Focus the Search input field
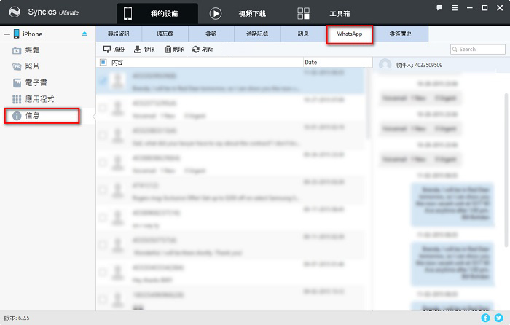 [x=478, y=49]
